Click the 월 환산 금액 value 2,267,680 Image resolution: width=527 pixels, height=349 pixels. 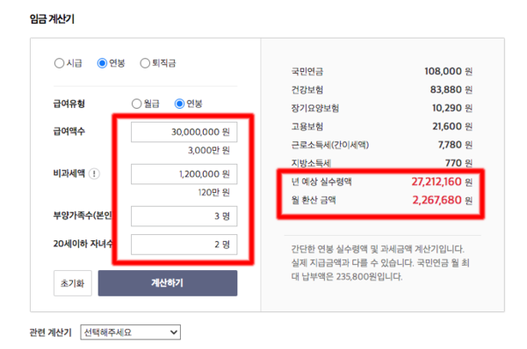(437, 200)
